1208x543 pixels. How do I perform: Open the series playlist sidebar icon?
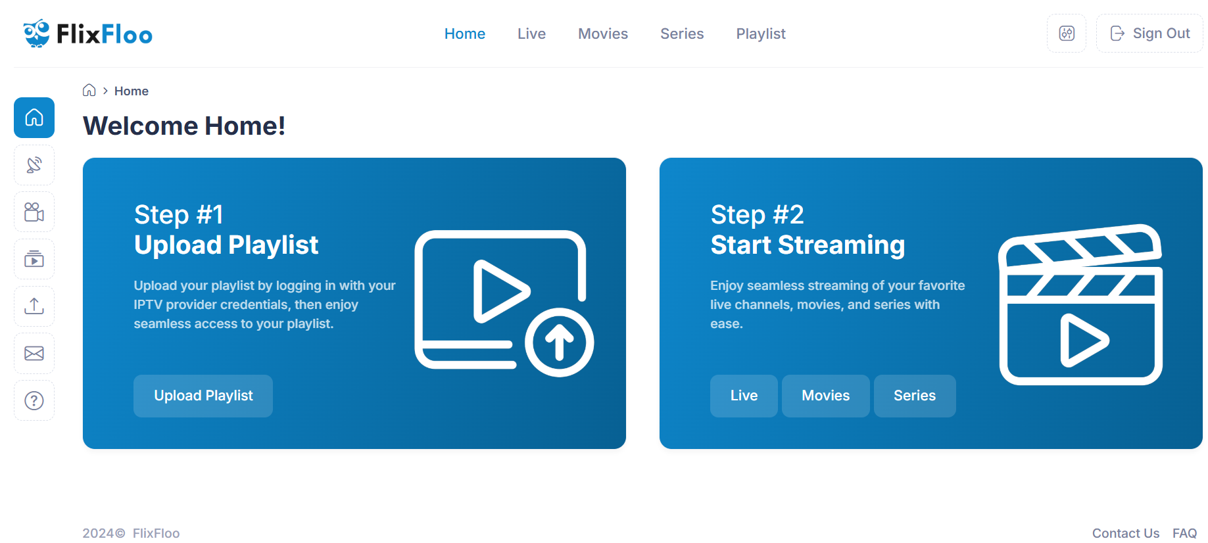click(x=34, y=260)
